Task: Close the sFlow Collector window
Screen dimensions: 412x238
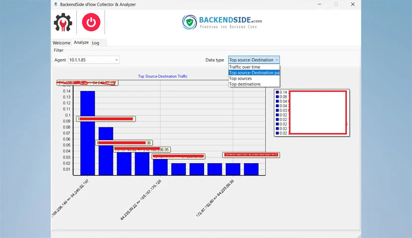Action: [353, 4]
